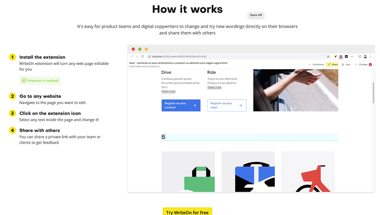
Task: Click the bookmark star in the address bar
Action: pos(328,57)
